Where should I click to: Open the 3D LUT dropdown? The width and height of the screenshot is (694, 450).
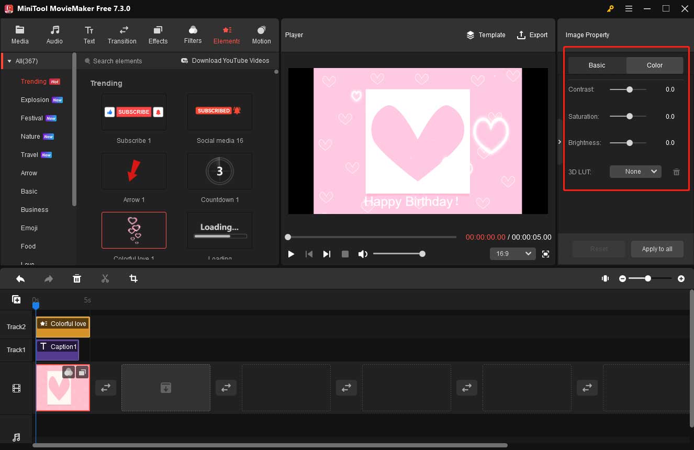click(x=635, y=172)
